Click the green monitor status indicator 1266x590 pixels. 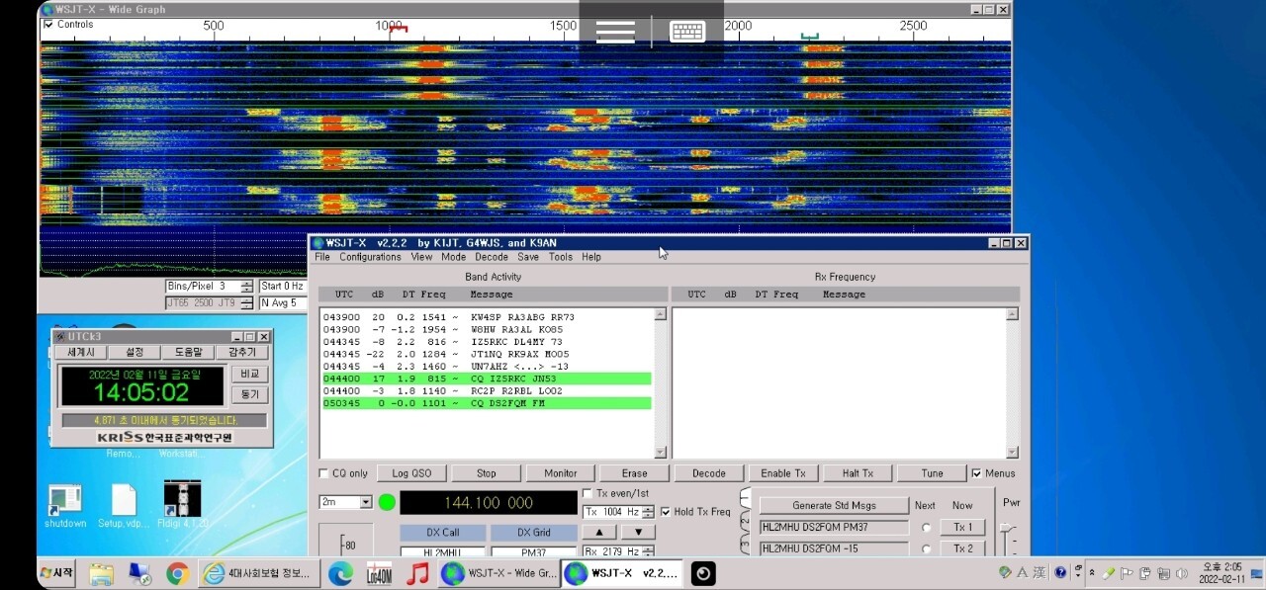(387, 502)
